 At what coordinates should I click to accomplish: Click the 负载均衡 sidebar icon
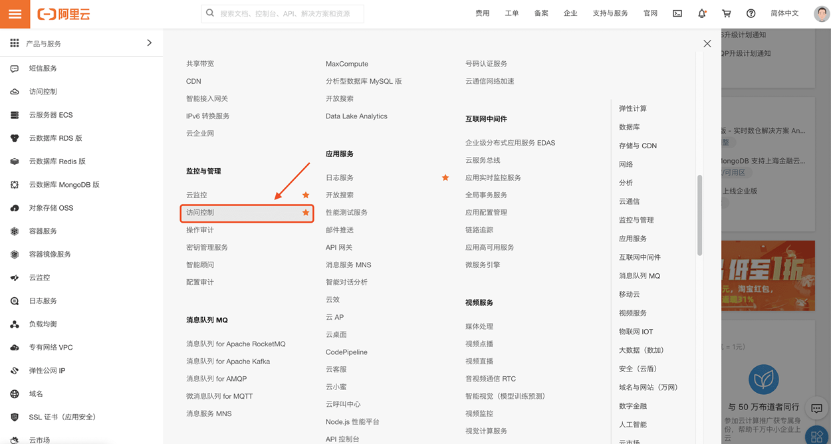pos(15,324)
